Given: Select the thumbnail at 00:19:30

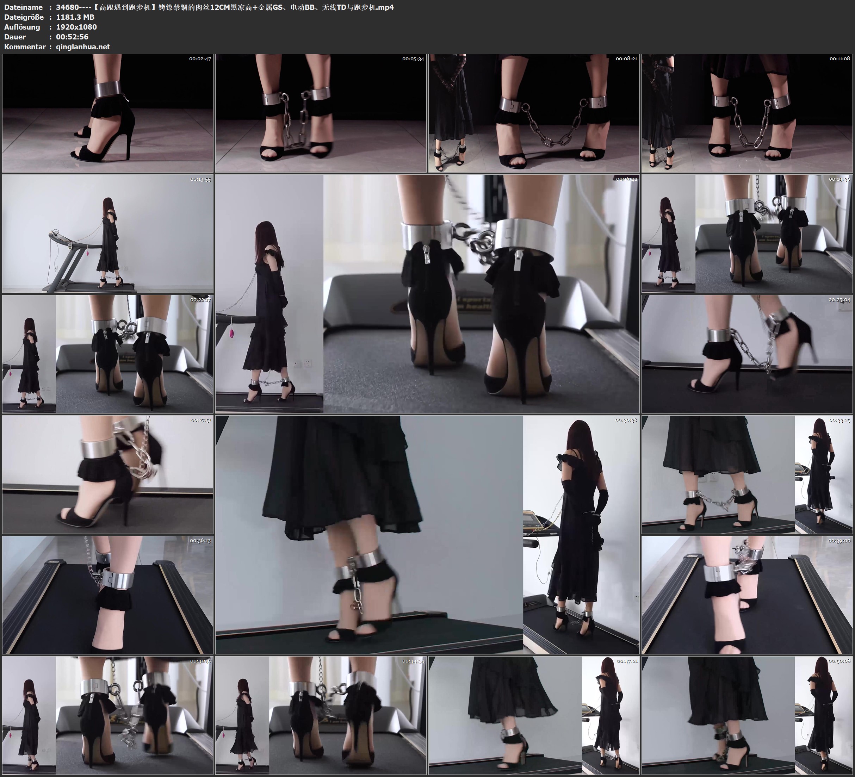Looking at the screenshot, I should (x=747, y=234).
